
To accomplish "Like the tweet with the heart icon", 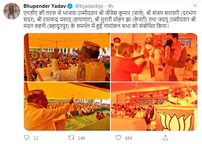I will (118, 138).
